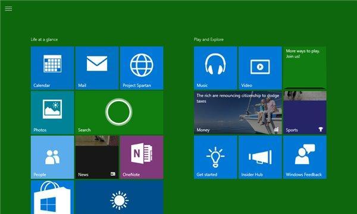Open the Calendar tile
357x214 pixels.
point(52,68)
